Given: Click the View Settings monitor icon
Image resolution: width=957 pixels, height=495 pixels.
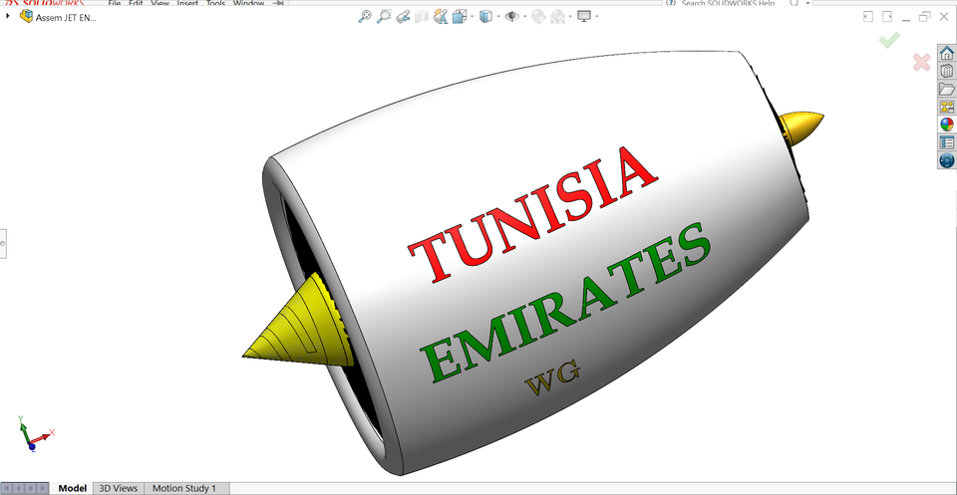Looking at the screenshot, I should [584, 17].
